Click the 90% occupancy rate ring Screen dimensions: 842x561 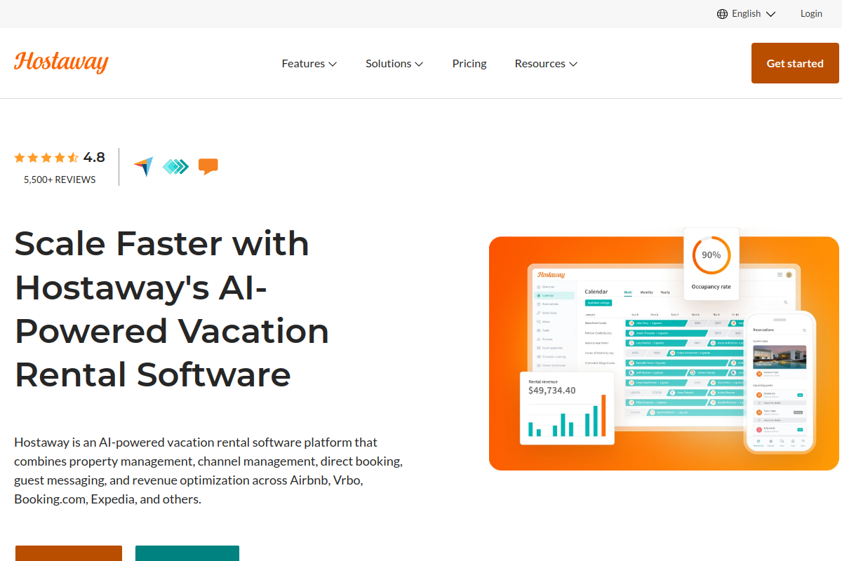pyautogui.click(x=711, y=255)
